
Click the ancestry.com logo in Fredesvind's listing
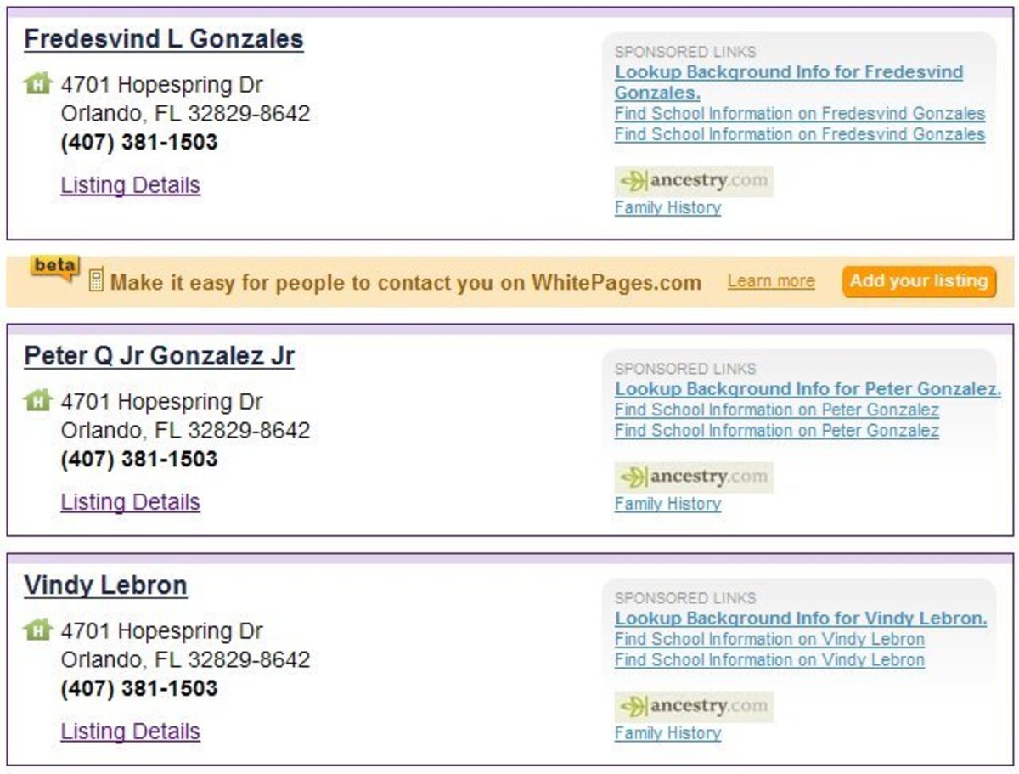693,181
